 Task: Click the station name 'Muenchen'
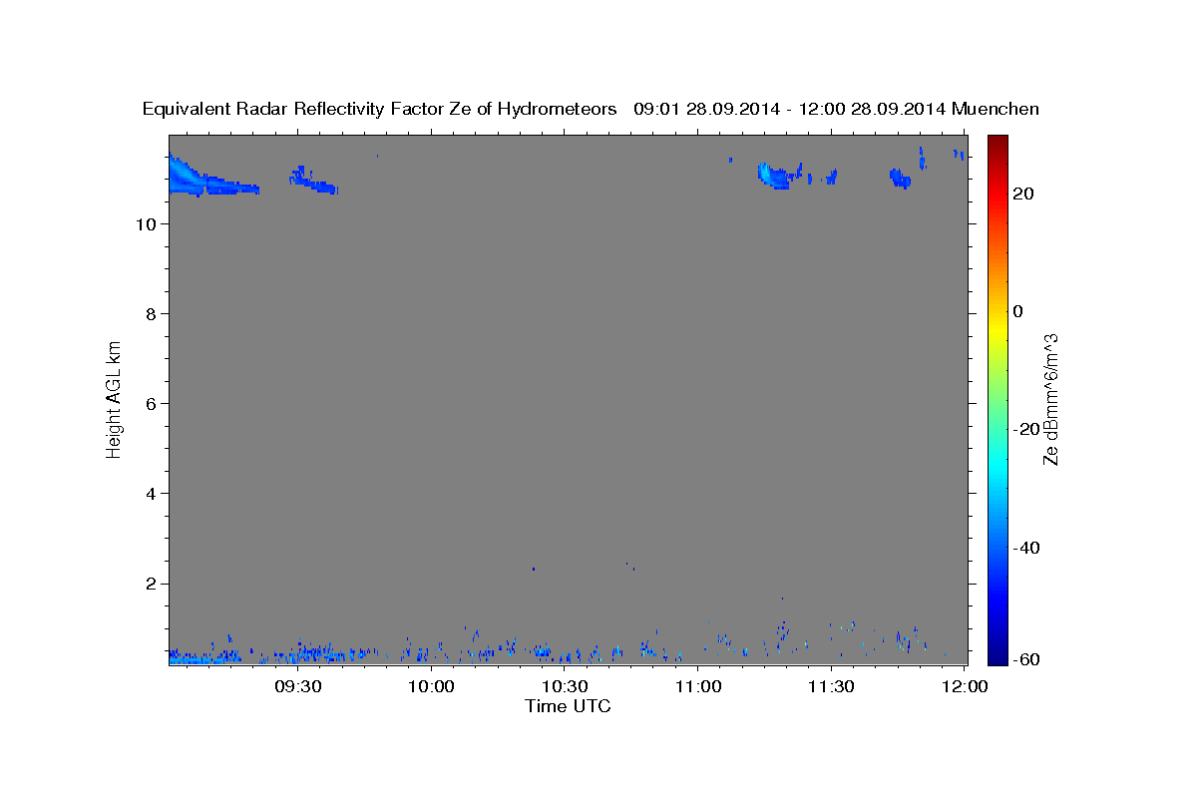click(x=996, y=109)
